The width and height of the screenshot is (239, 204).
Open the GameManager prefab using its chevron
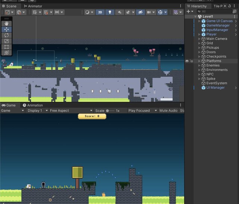tap(236, 26)
